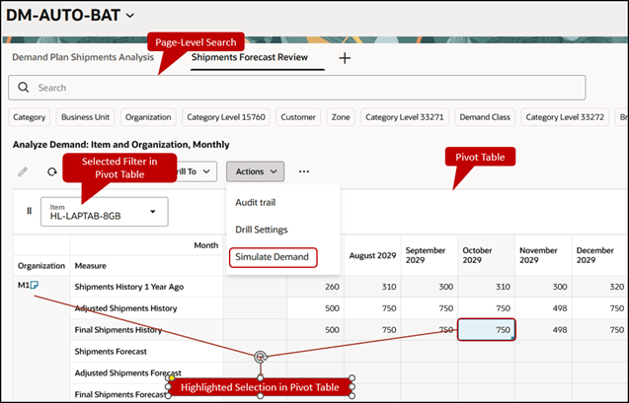629x403 pixels.
Task: Click the Demand Class filter chip
Action: (x=485, y=117)
